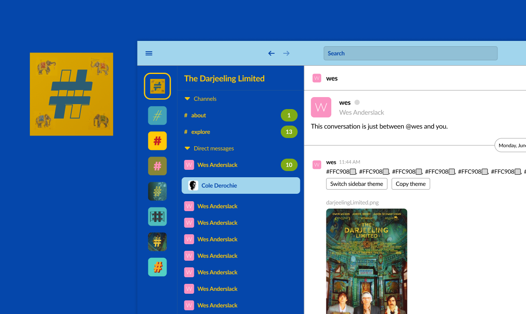
Task: Select the Cole Derochie direct message
Action: (x=241, y=186)
